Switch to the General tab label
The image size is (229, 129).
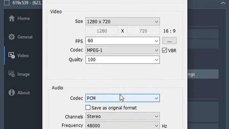pyautogui.click(x=25, y=37)
